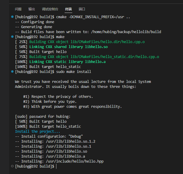
Task: Click '[100%] Built target hello_static' above sudo command
Action: (48, 67)
